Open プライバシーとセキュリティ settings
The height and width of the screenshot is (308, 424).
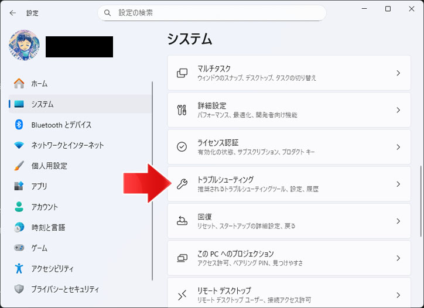coord(64,289)
